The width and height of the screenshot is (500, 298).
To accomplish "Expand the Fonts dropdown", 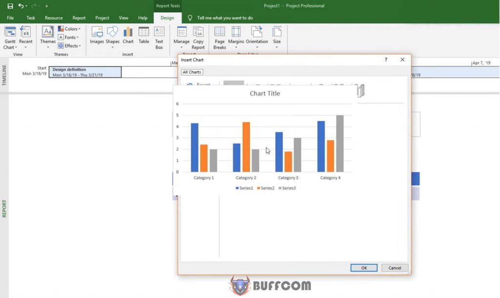I will click(x=69, y=37).
